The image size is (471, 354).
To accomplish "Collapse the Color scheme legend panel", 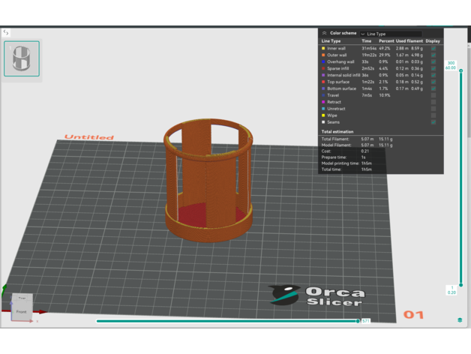I will 324,33.
